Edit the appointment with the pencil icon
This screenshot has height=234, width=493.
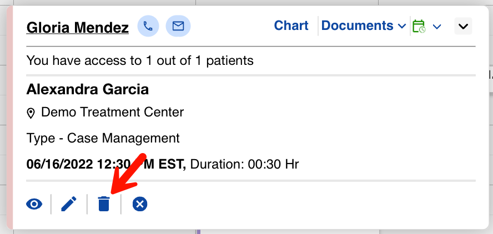[x=69, y=204]
